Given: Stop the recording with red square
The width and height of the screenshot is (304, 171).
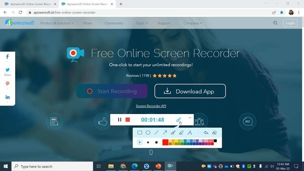Looking at the screenshot, I should pos(128,120).
